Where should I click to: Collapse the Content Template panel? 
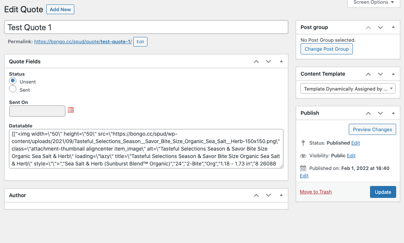(x=393, y=74)
